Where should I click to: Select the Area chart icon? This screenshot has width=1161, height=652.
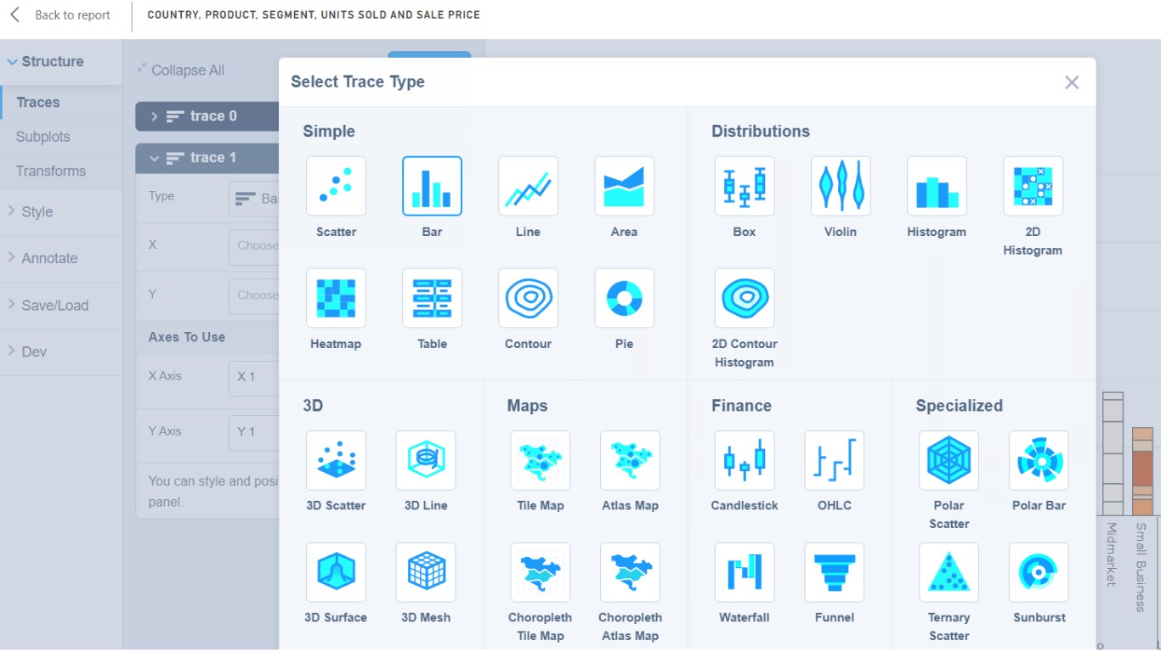[624, 186]
